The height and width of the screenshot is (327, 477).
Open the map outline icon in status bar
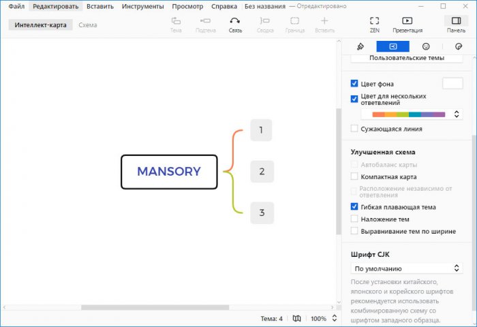296,318
